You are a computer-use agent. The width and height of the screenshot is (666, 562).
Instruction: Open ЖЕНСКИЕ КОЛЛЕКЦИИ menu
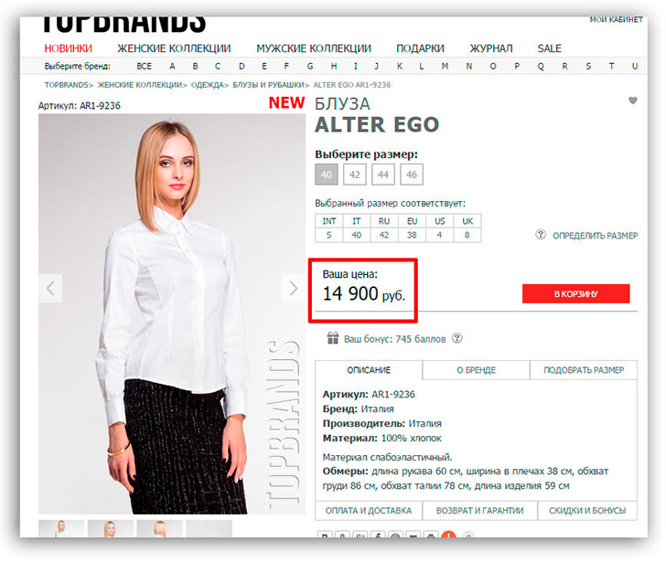(174, 48)
